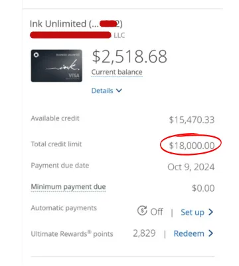Screen dimensions: 239x266
Task: Click the Current balance label
Action: click(117, 72)
